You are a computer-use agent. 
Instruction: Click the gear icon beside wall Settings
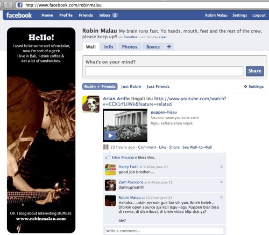pos(245,87)
